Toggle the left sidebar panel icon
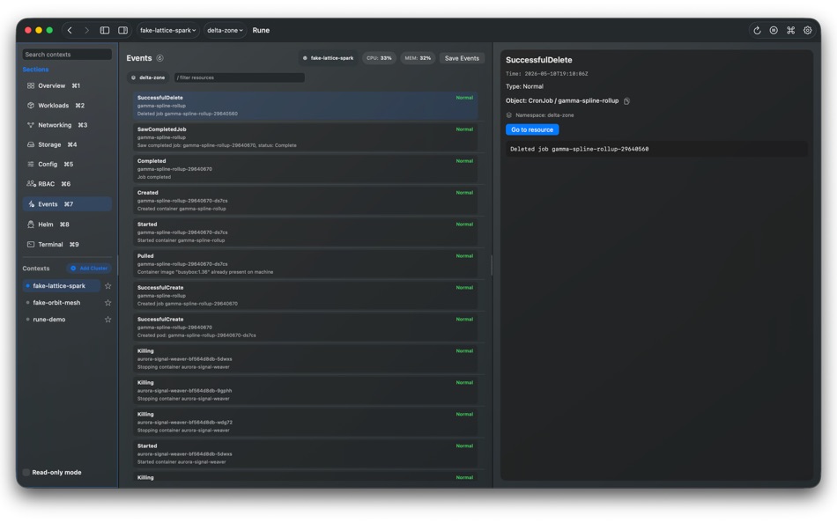The width and height of the screenshot is (837, 523). [x=105, y=31]
